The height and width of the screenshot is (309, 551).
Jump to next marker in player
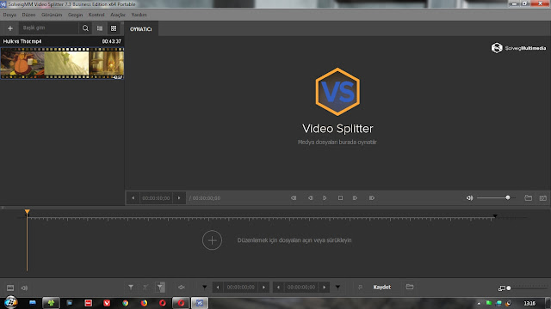(x=372, y=198)
